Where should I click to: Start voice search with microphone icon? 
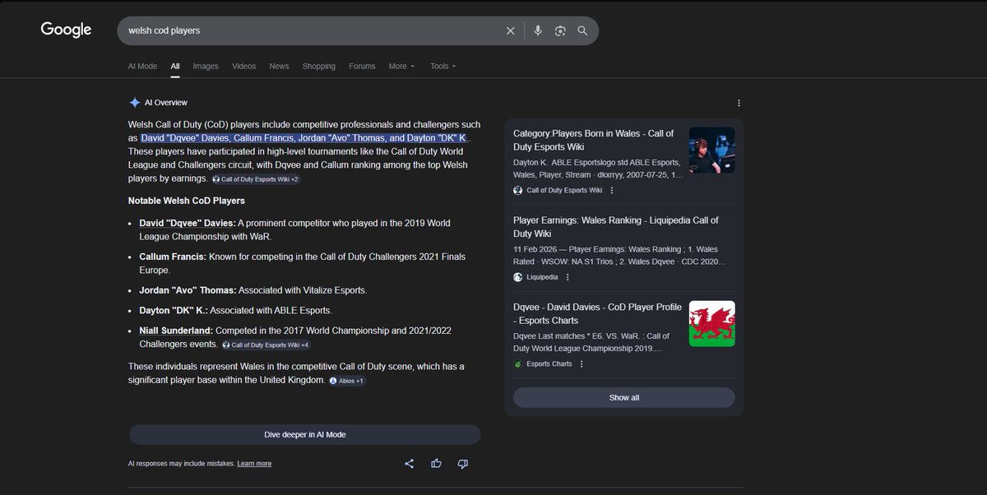pyautogui.click(x=537, y=30)
